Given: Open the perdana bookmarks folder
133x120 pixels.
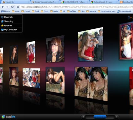Looking at the screenshot, I should [x=91, y=11].
